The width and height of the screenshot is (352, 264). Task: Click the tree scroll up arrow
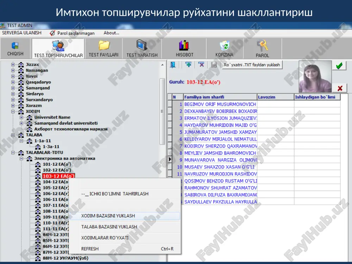pos(162,65)
